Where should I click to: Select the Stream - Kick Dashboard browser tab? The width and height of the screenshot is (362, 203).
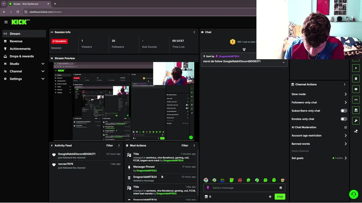[29, 4]
